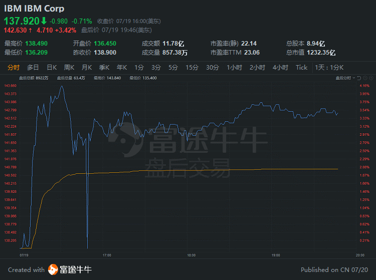Switch to the 年K tab
Image resolution: width=376 pixels, height=280 pixels.
pos(122,68)
